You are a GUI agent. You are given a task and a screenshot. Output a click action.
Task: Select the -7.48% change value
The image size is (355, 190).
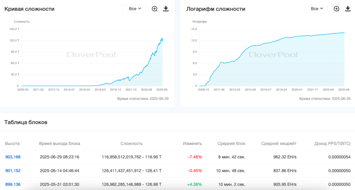click(195, 157)
